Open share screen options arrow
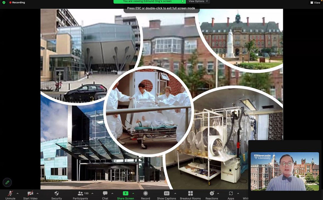This screenshot has width=323, height=200. click(133, 194)
